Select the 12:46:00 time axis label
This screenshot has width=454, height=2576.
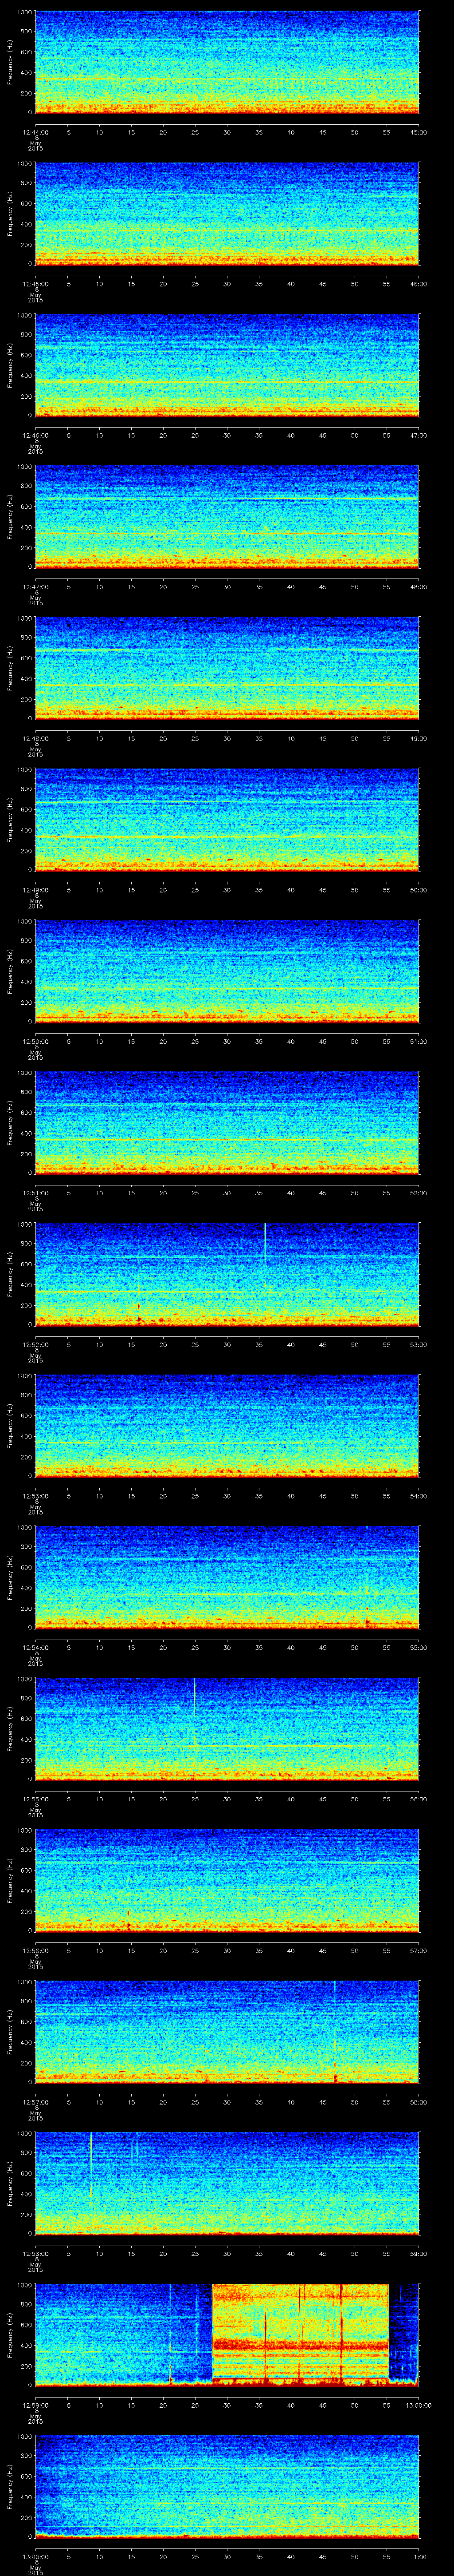(x=35, y=435)
